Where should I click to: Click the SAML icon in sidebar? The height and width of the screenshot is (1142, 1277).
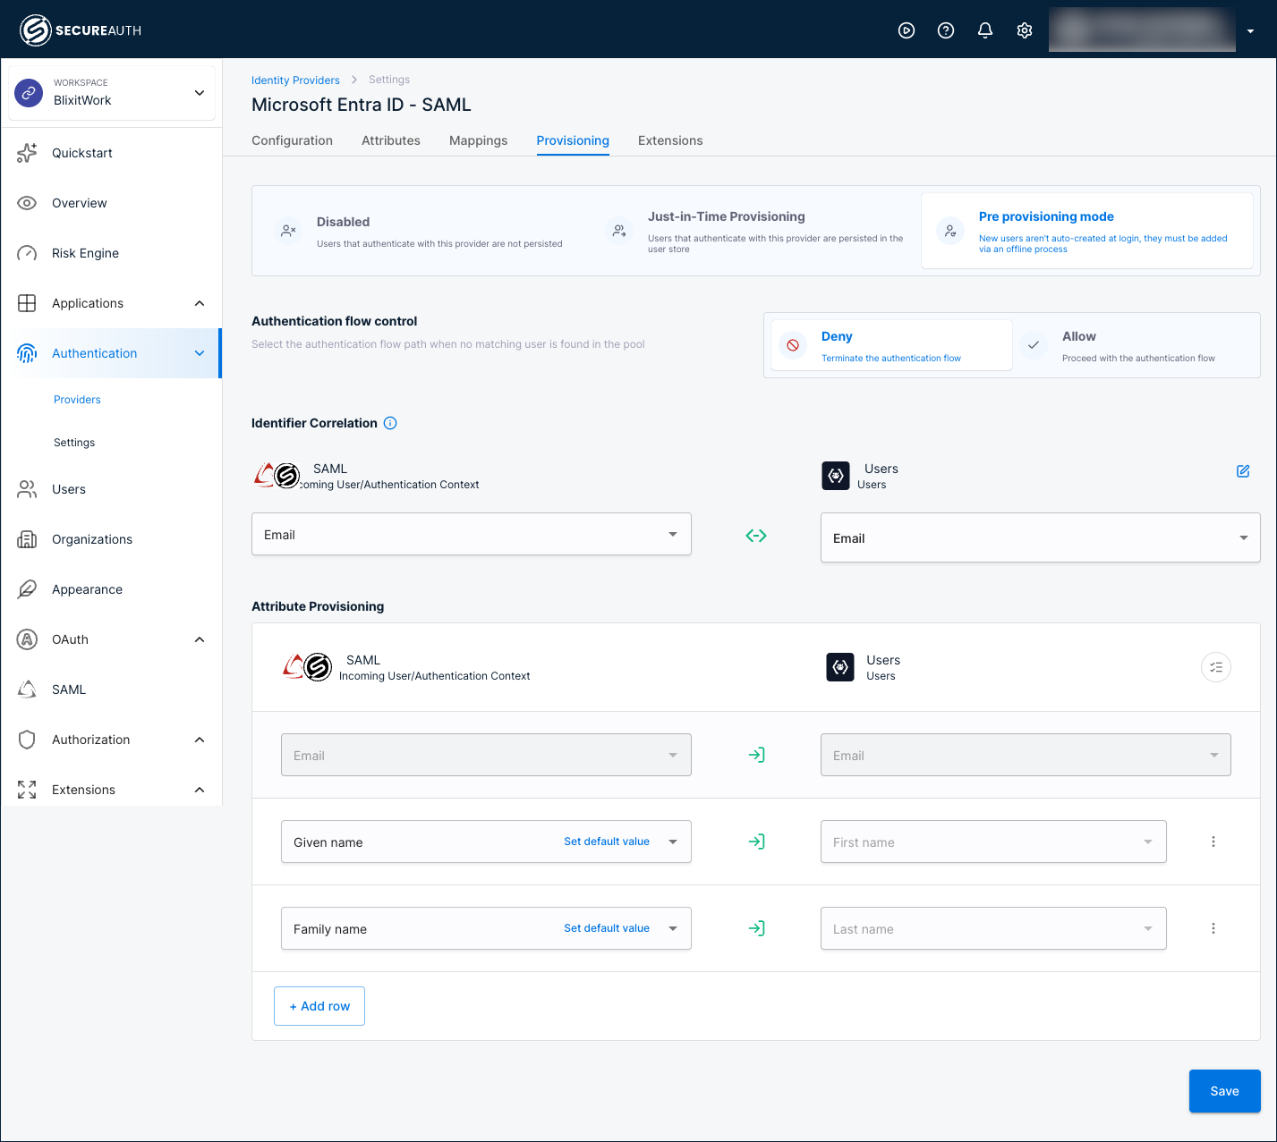[x=27, y=689]
